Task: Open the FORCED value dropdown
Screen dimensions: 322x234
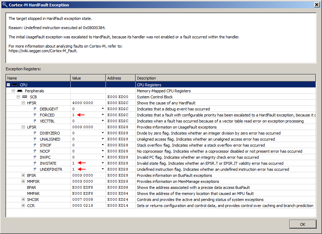Action: 102,115
